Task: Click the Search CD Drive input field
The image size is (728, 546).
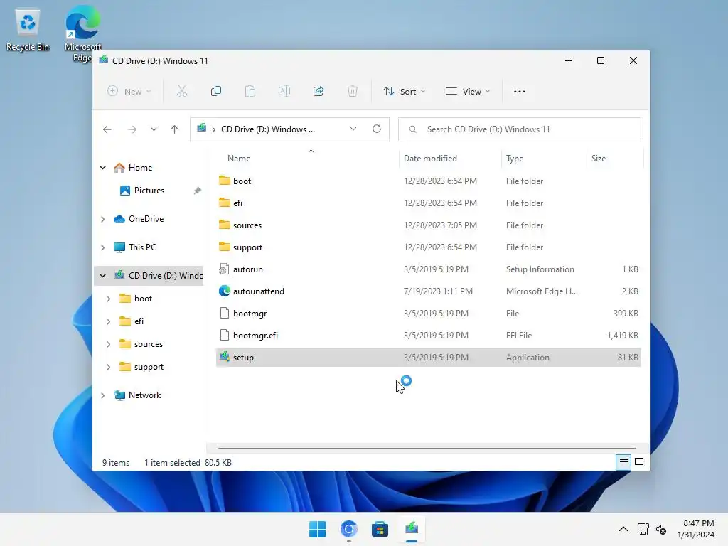Action: click(520, 129)
